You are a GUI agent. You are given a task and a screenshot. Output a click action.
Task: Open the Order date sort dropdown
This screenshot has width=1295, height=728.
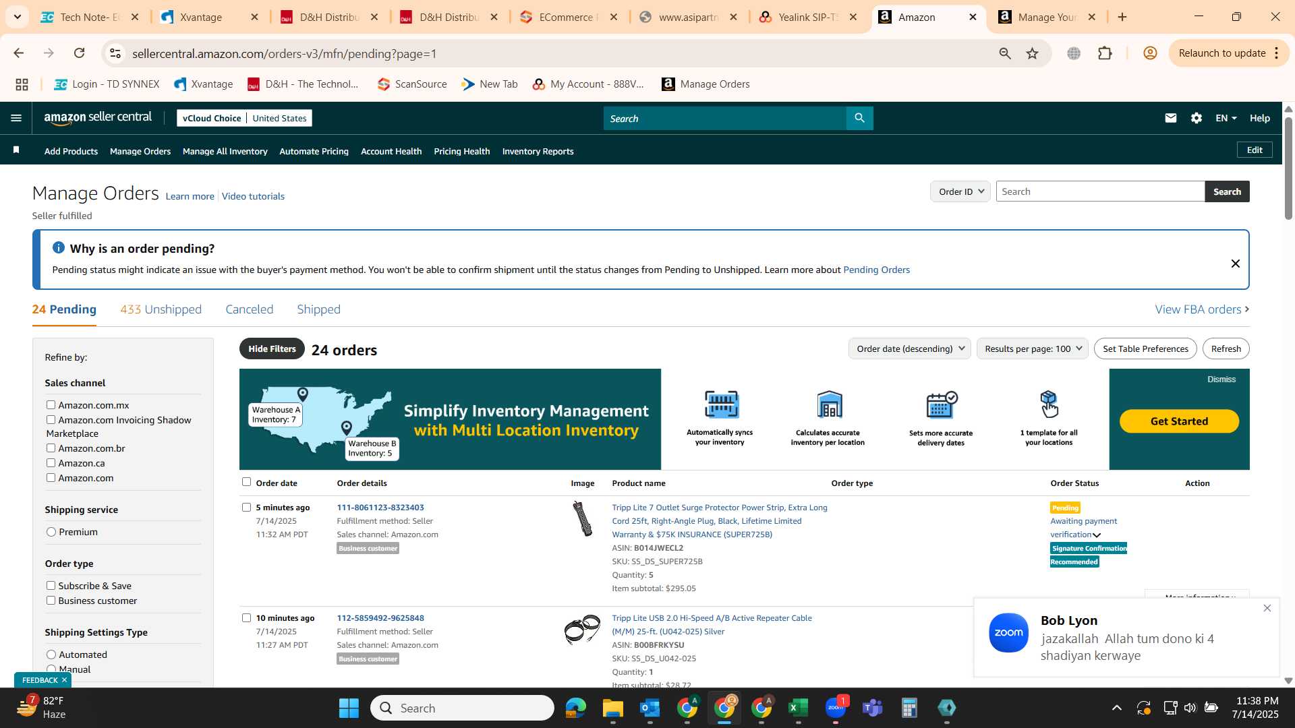pyautogui.click(x=909, y=348)
